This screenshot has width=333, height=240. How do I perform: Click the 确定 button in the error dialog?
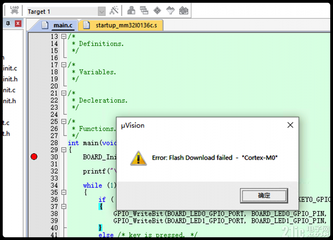tap(264, 195)
